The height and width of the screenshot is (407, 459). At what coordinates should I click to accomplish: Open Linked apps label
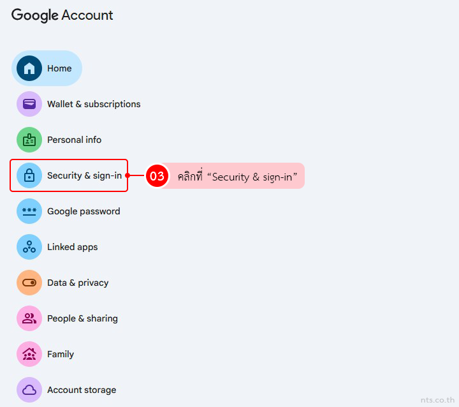click(x=72, y=247)
